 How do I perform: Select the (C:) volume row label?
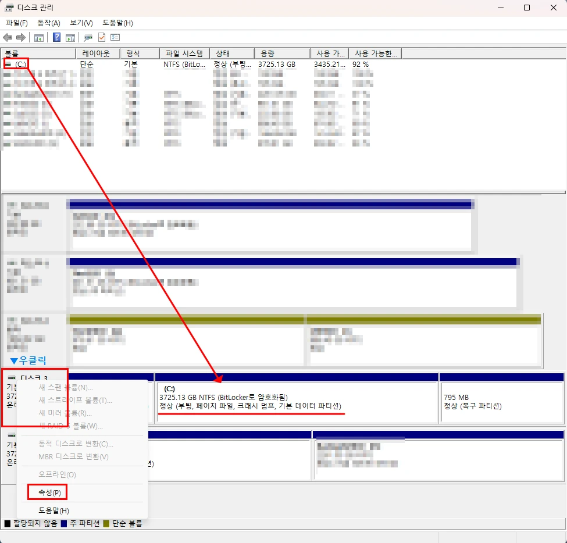coord(20,65)
